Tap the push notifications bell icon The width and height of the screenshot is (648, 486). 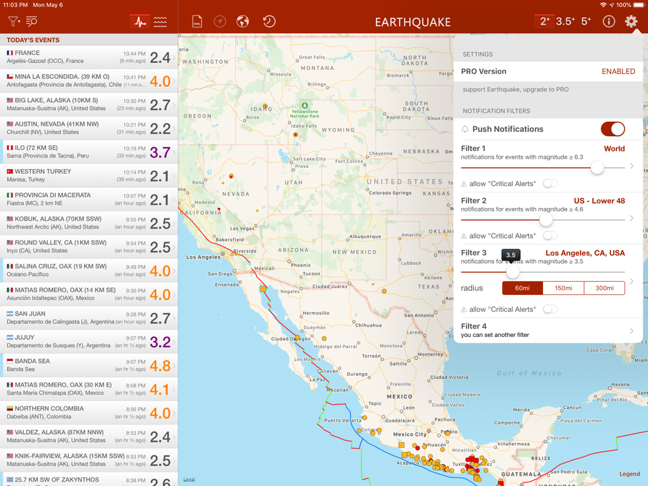465,129
